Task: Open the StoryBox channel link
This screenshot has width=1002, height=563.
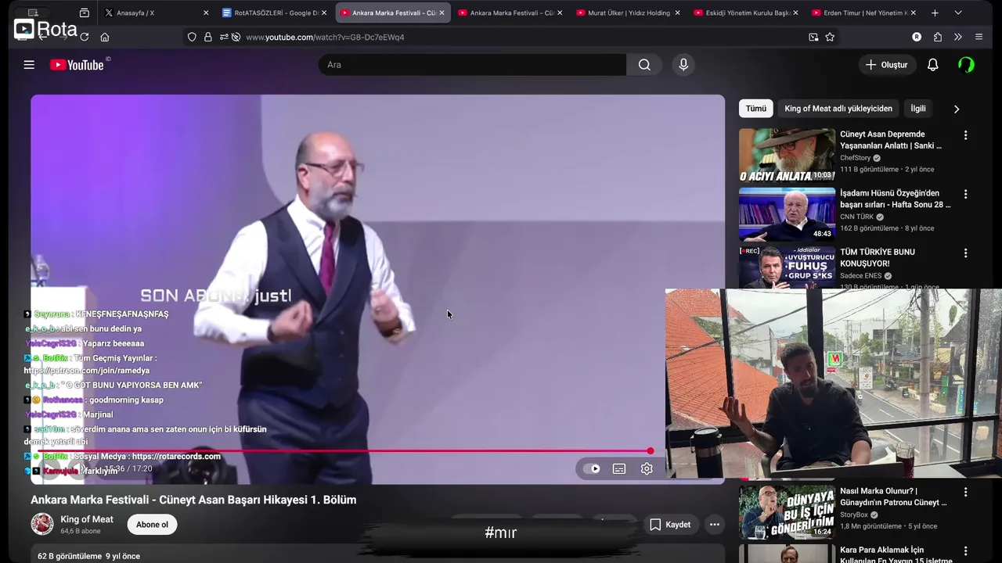Action: point(853,515)
